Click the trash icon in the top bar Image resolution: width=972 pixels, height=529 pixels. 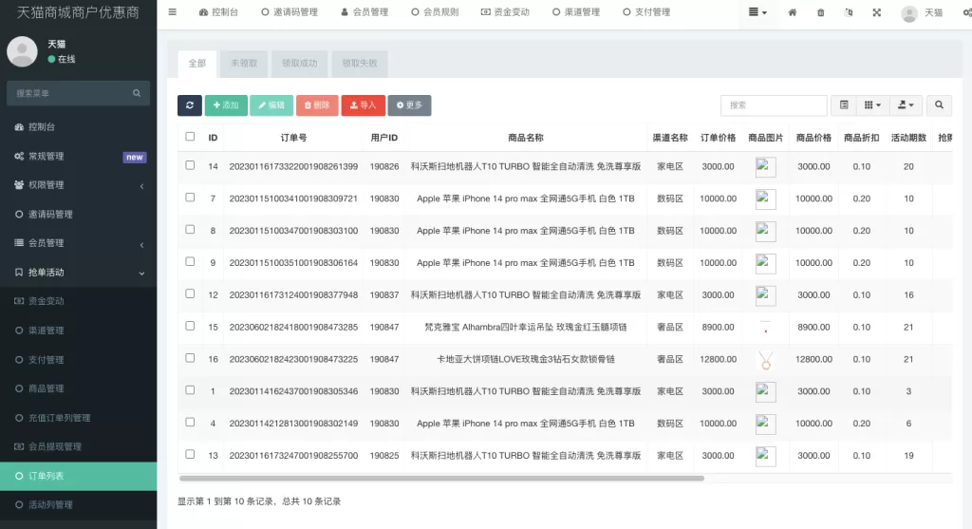pyautogui.click(x=821, y=12)
